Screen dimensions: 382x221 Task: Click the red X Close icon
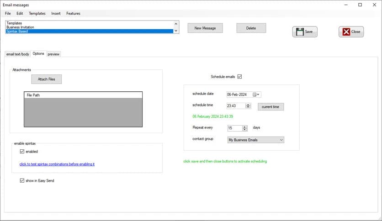tap(346, 32)
